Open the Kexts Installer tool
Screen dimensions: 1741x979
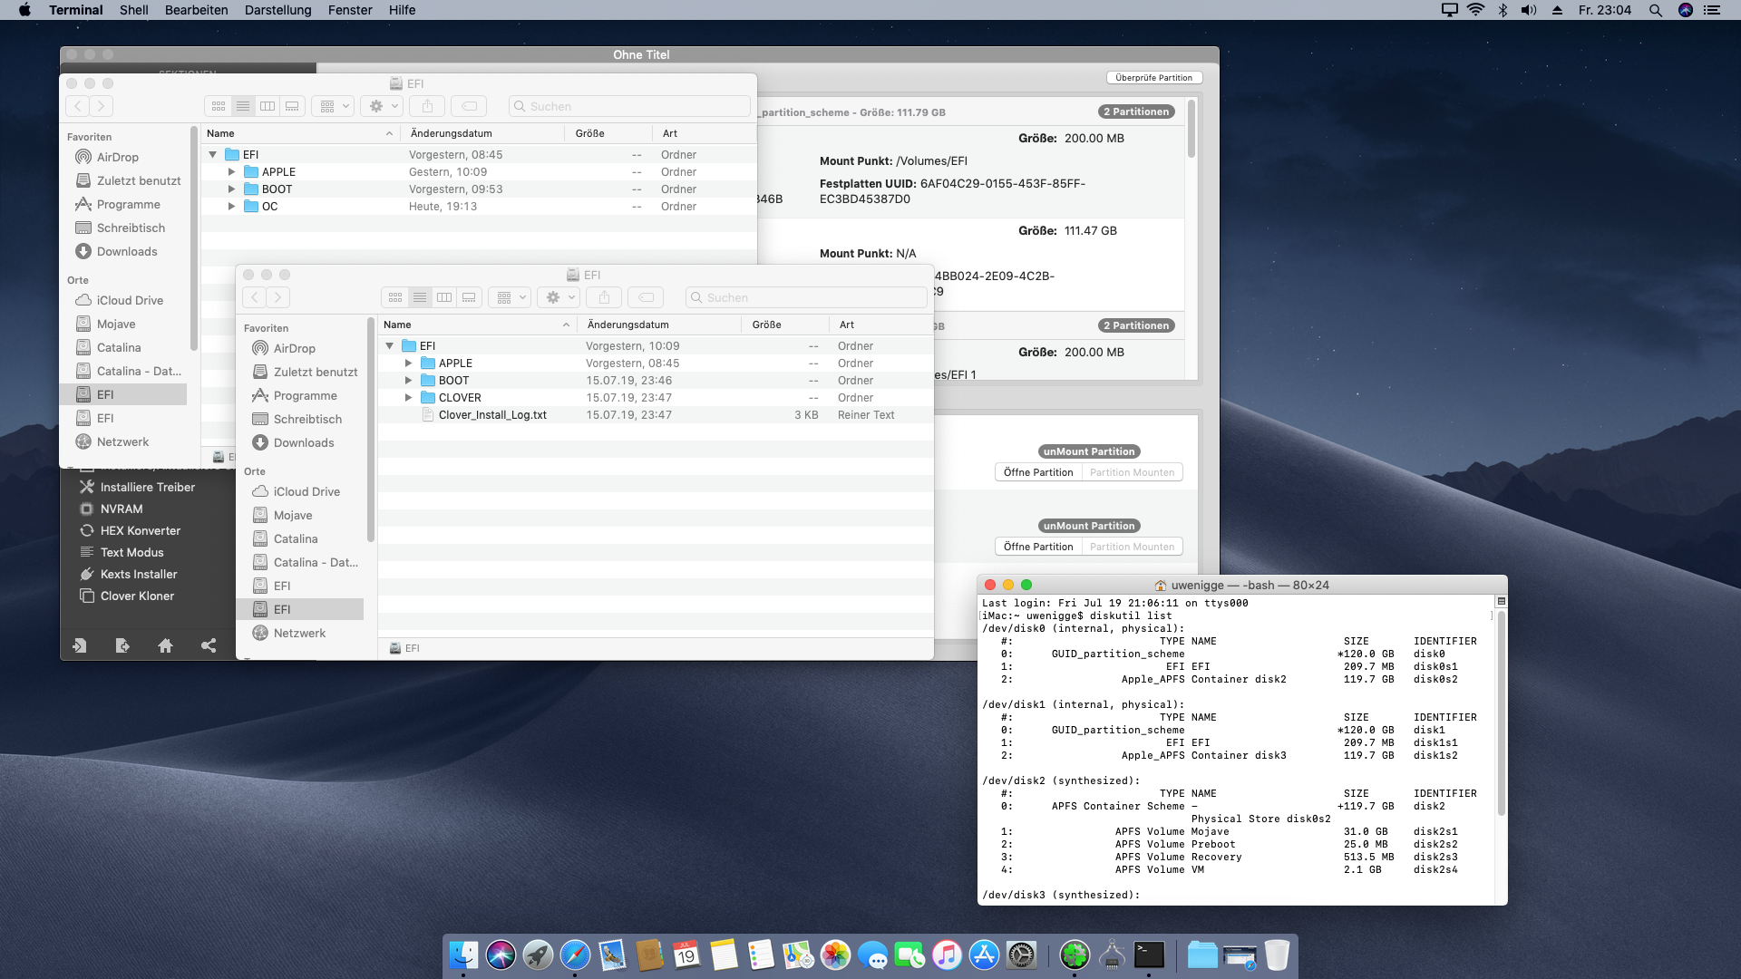pos(138,574)
